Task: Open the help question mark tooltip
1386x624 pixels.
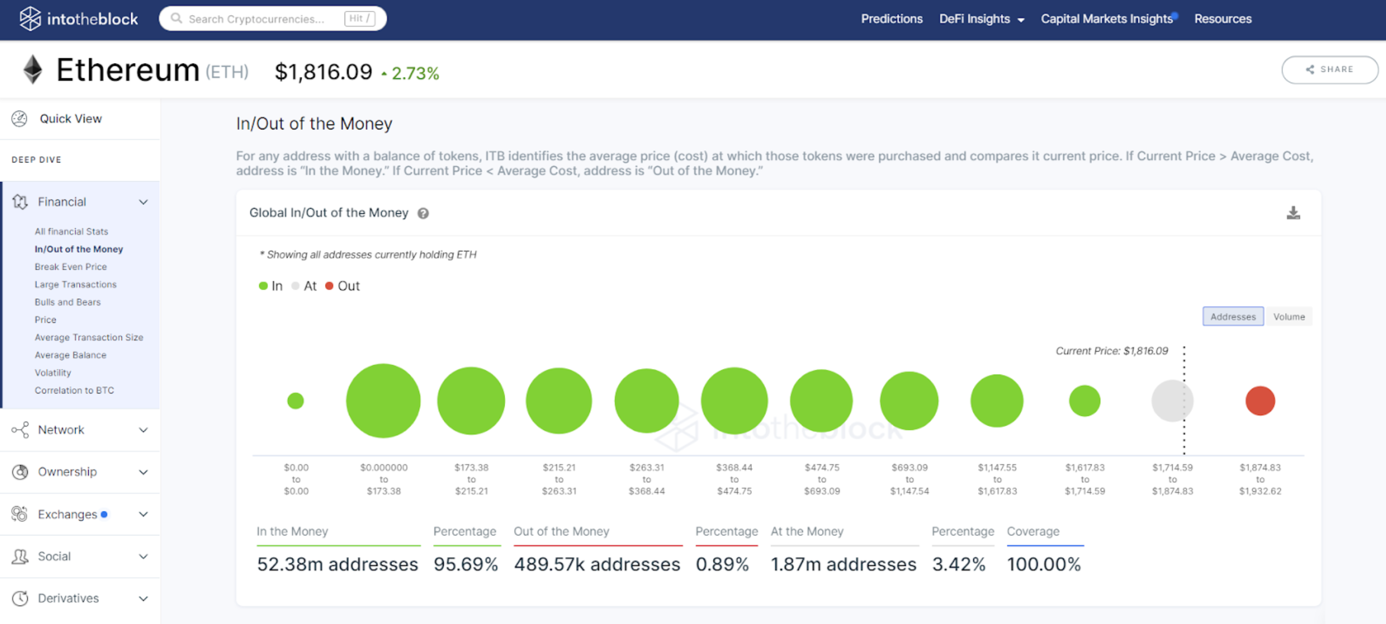Action: [423, 213]
